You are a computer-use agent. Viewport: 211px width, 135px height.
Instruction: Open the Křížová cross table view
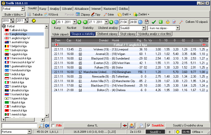[x=51, y=14]
